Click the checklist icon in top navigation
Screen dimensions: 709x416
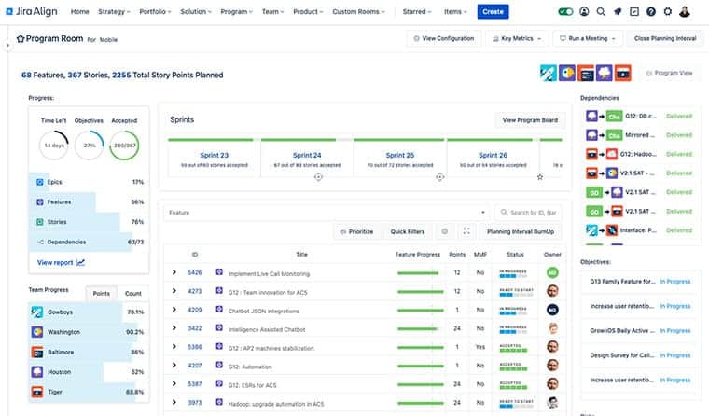pos(634,12)
